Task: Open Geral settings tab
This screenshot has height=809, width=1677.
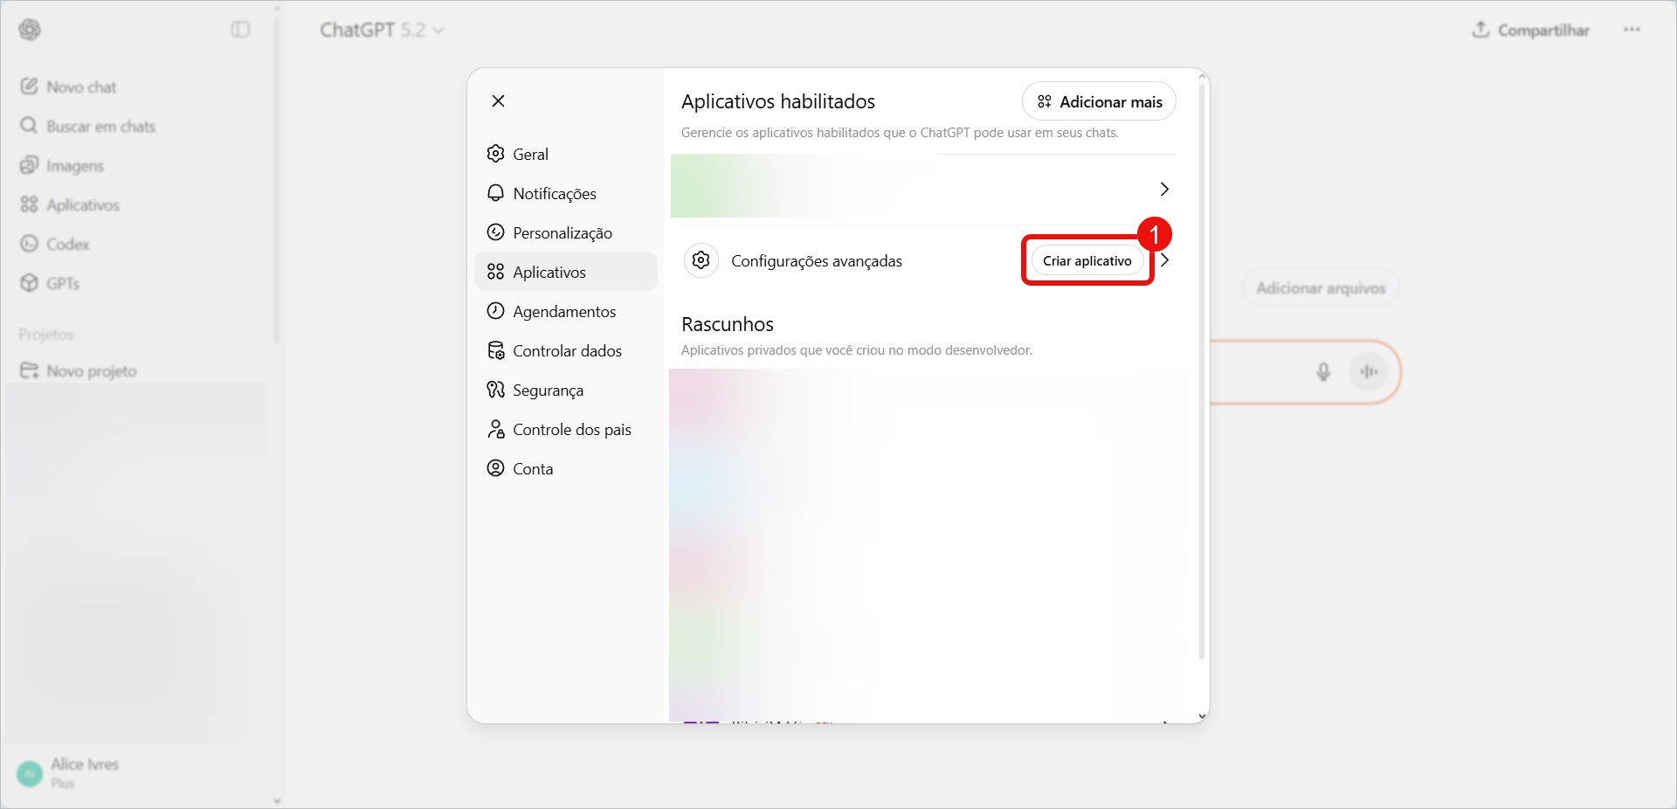Action: coord(530,155)
